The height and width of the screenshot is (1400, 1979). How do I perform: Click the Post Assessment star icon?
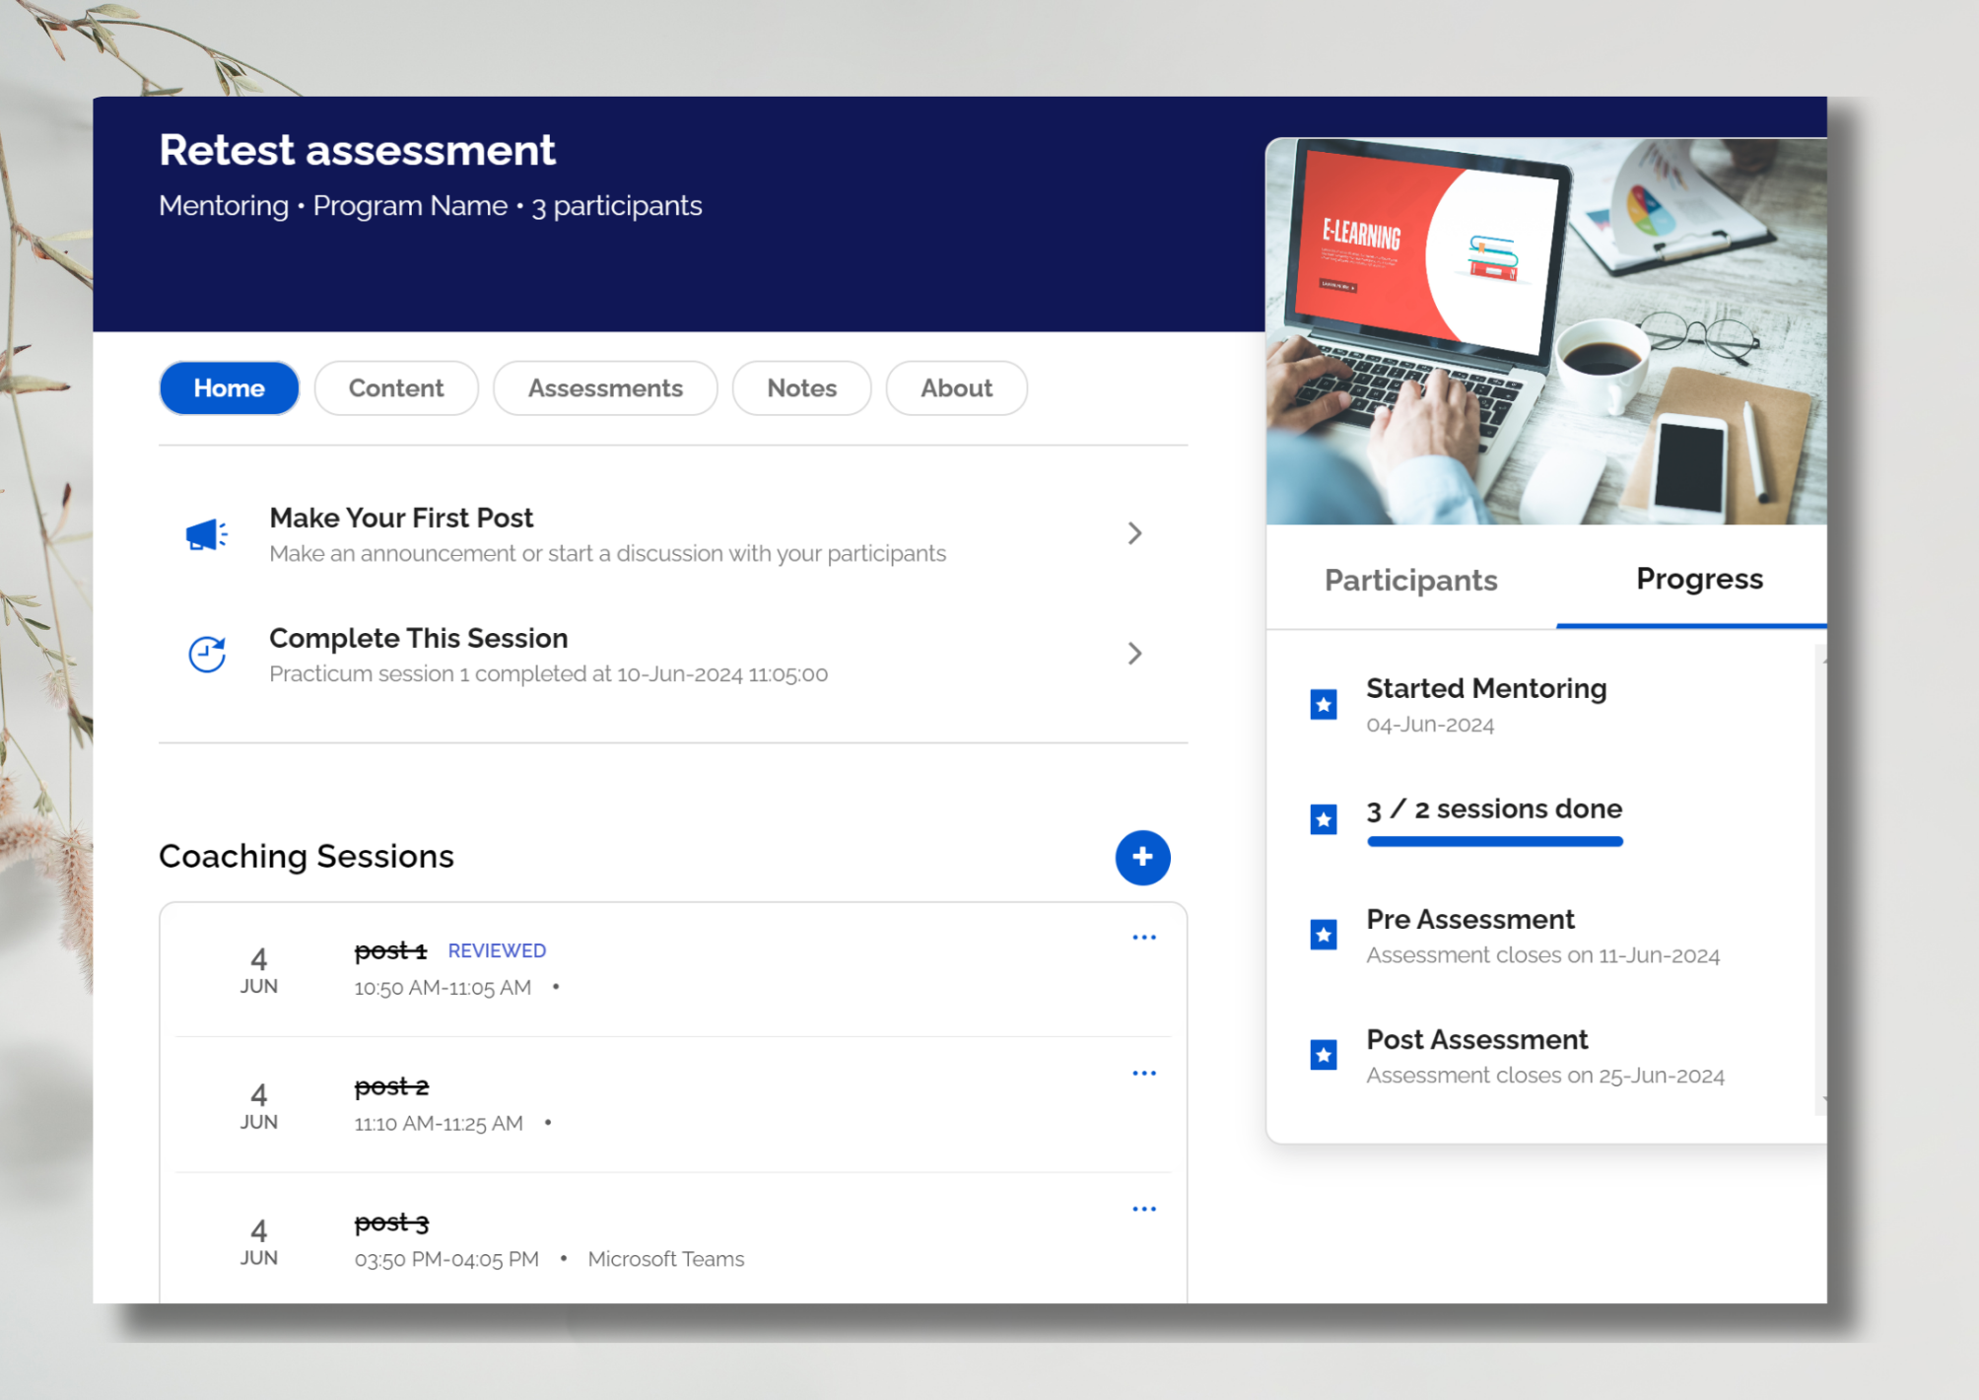click(x=1323, y=1055)
